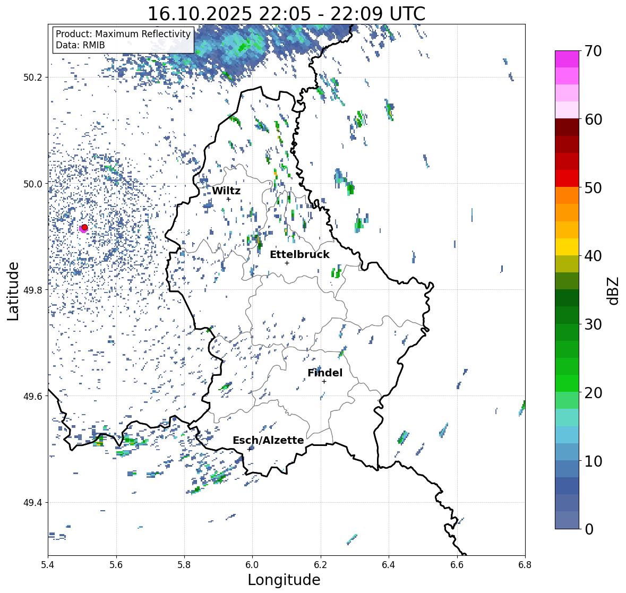The image size is (626, 593).
Task: Click the latitude tick label 50.2
Action: [32, 78]
